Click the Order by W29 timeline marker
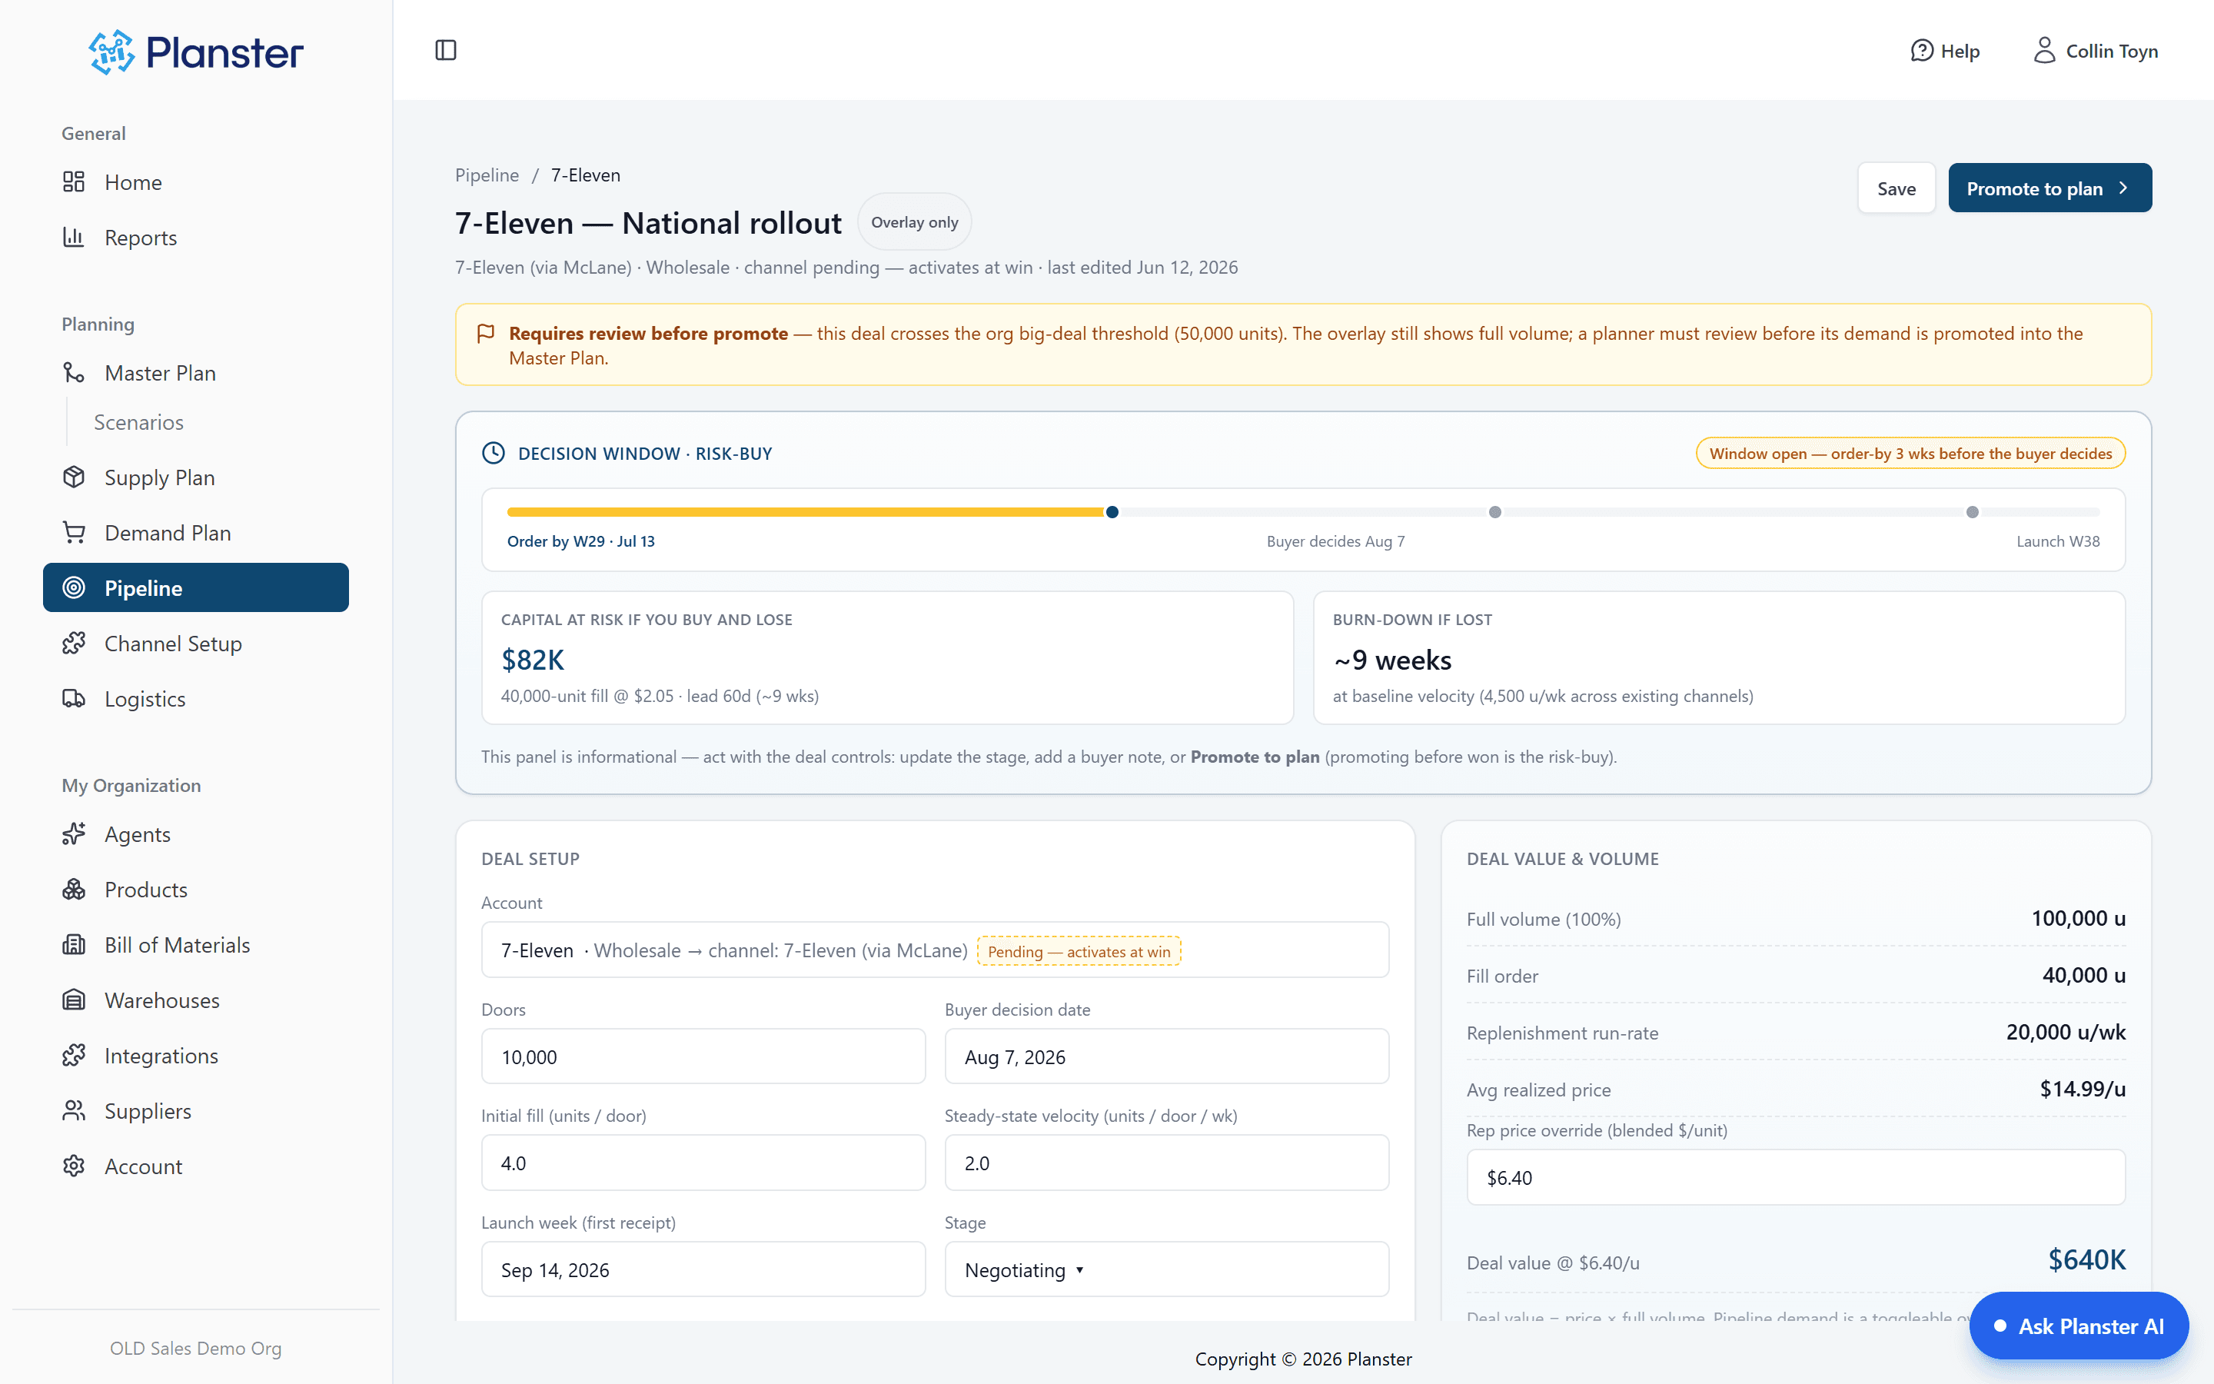The width and height of the screenshot is (2214, 1384). coord(1112,511)
